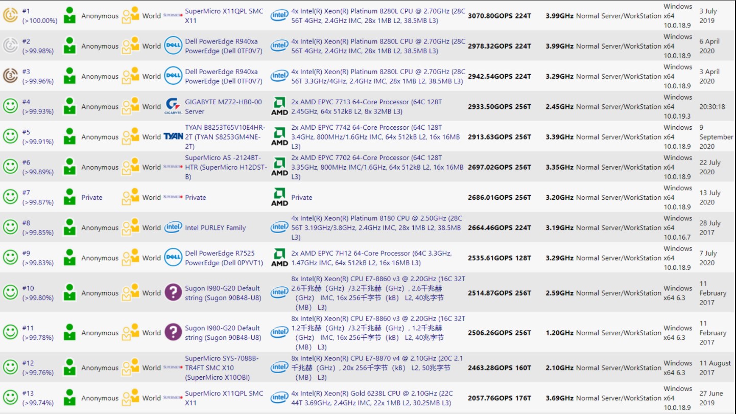The image size is (736, 414).
Task: Click the Gigabyte logo in row #4
Action: click(x=173, y=106)
